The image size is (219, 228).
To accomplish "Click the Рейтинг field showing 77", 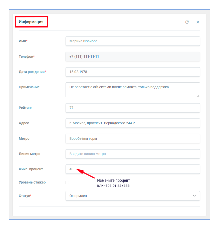I will [x=133, y=108].
